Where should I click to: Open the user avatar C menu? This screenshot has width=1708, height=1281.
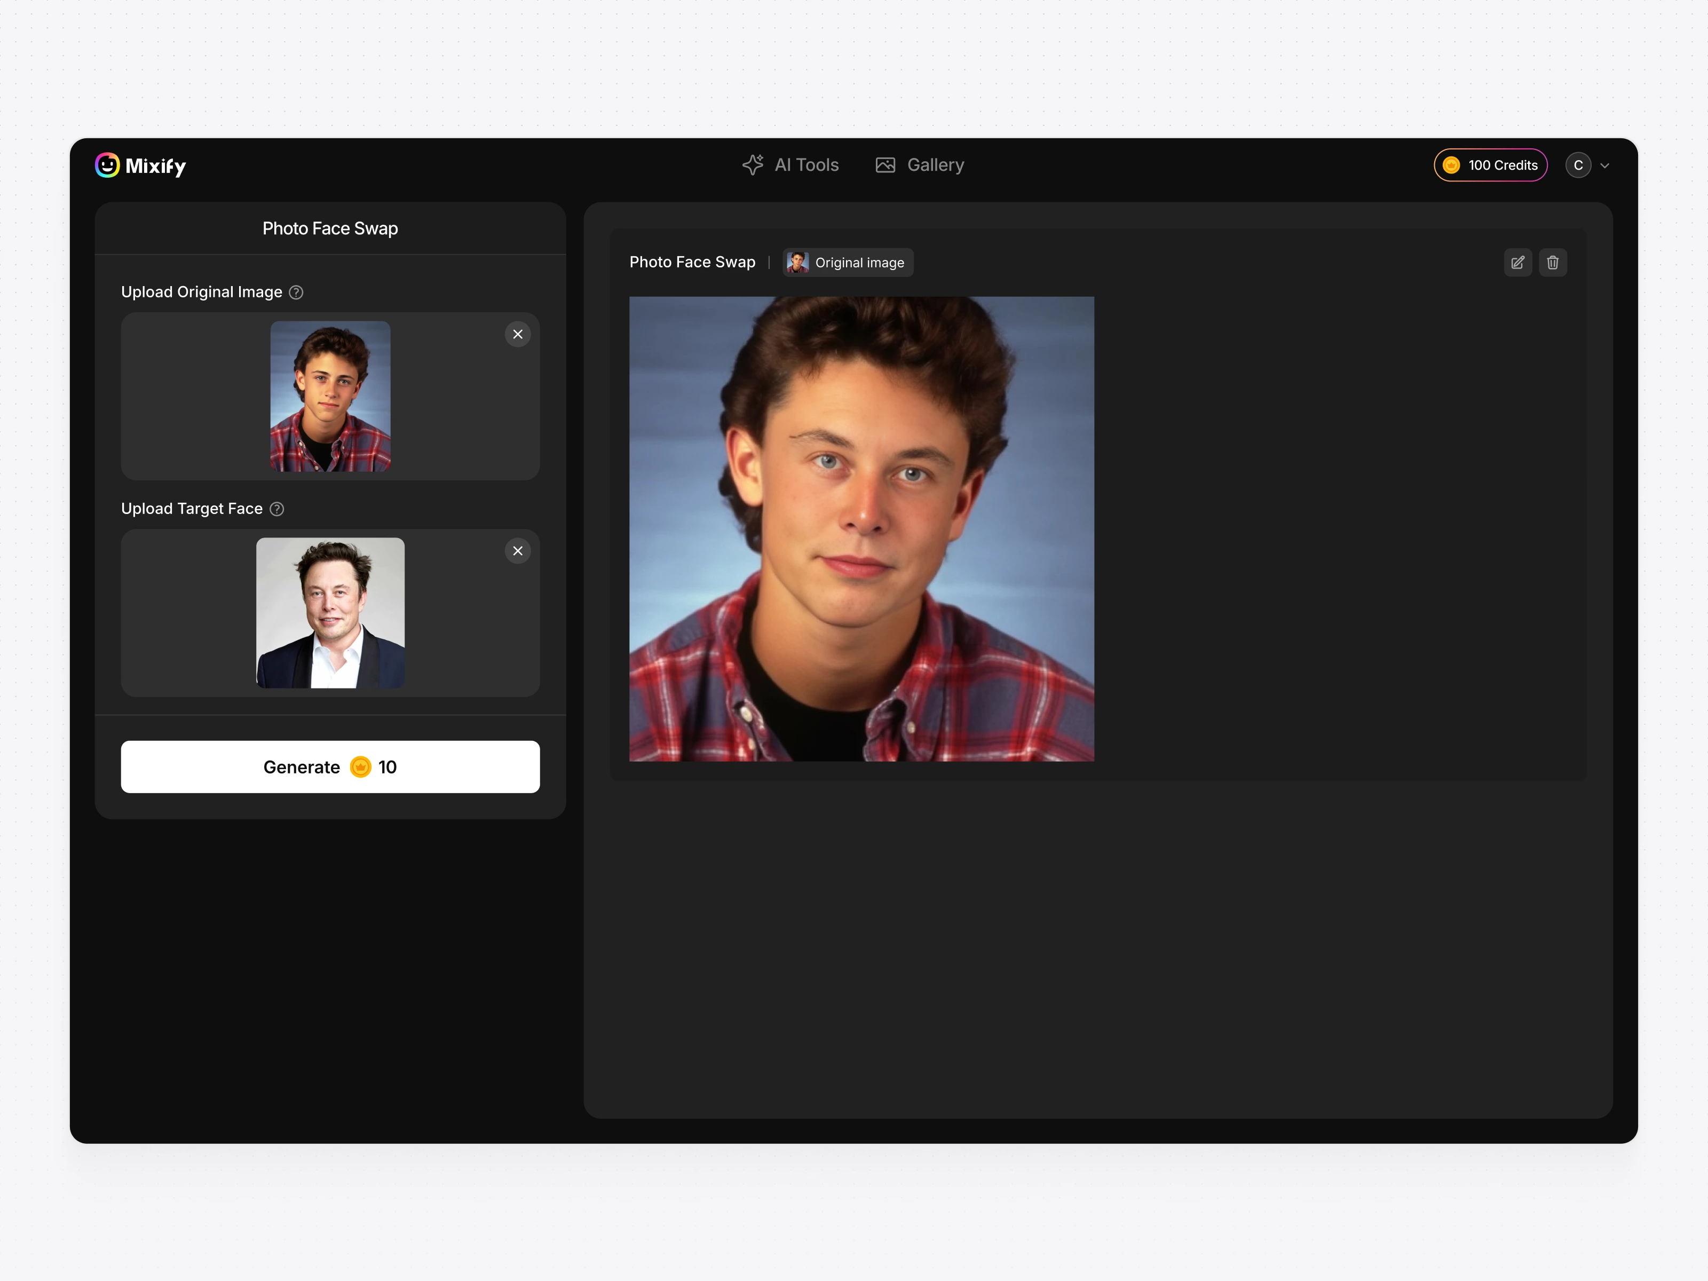[1578, 165]
